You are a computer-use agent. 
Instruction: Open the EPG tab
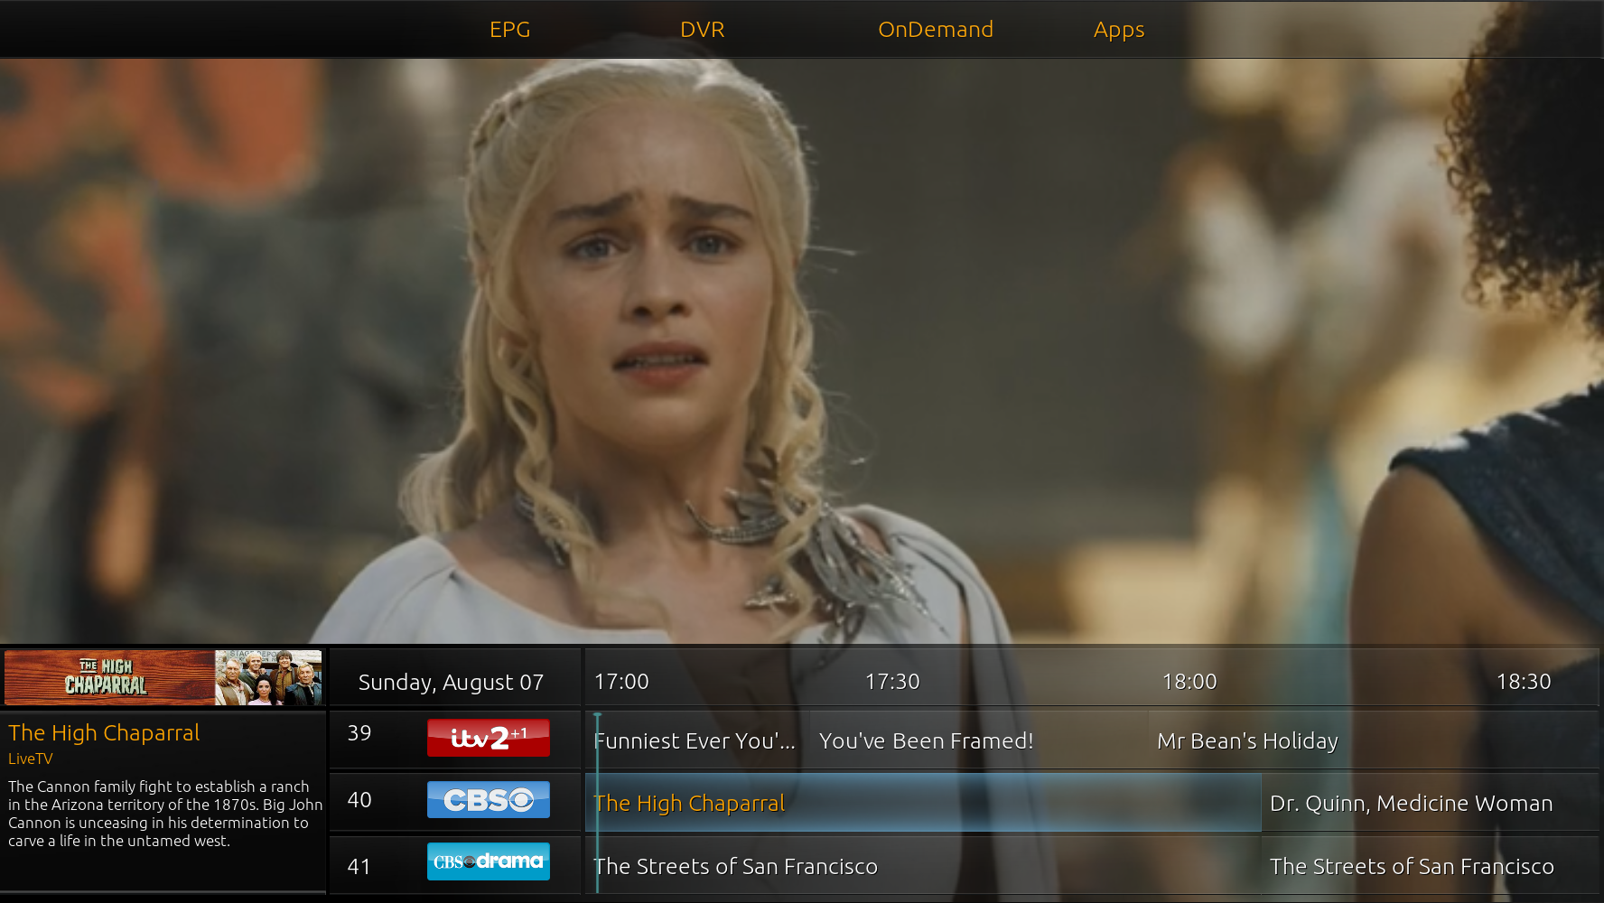509,30
